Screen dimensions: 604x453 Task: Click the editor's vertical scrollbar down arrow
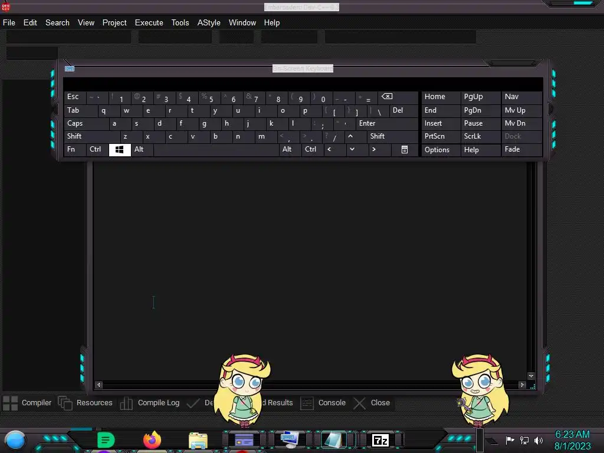pos(531,376)
